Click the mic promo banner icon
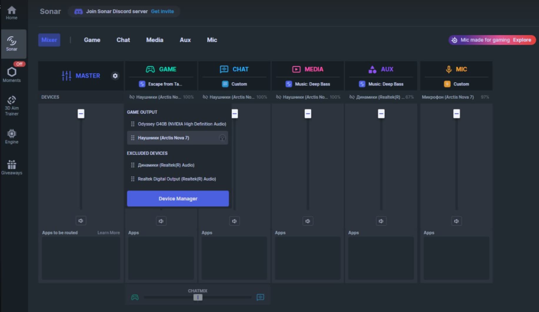 [x=455, y=40]
